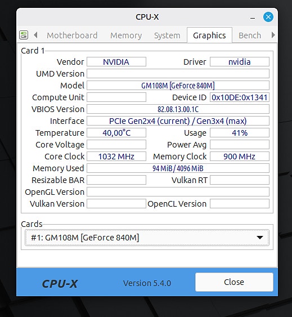The height and width of the screenshot is (317, 292).
Task: Close window with the blue X icon
Action: pyautogui.click(x=268, y=17)
